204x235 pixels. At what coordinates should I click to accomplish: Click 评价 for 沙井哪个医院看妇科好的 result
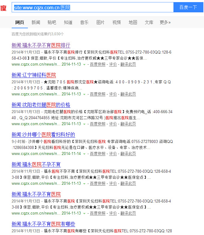(x=113, y=154)
